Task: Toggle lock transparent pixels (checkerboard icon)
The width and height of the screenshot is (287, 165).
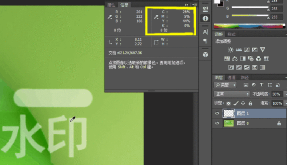Action: tap(228, 103)
